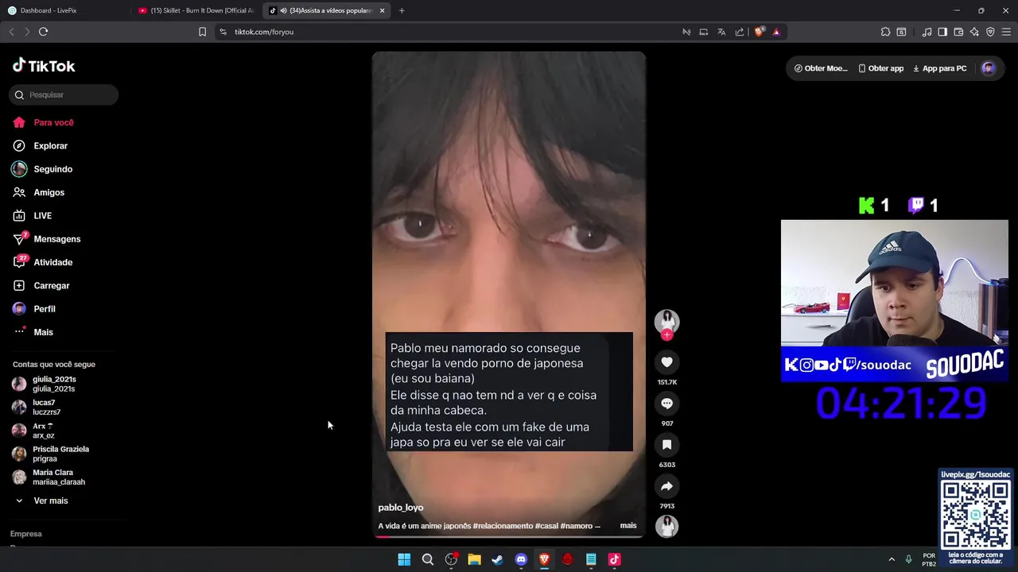1018x572 pixels.
Task: Open Steam from the taskbar
Action: pos(497,559)
